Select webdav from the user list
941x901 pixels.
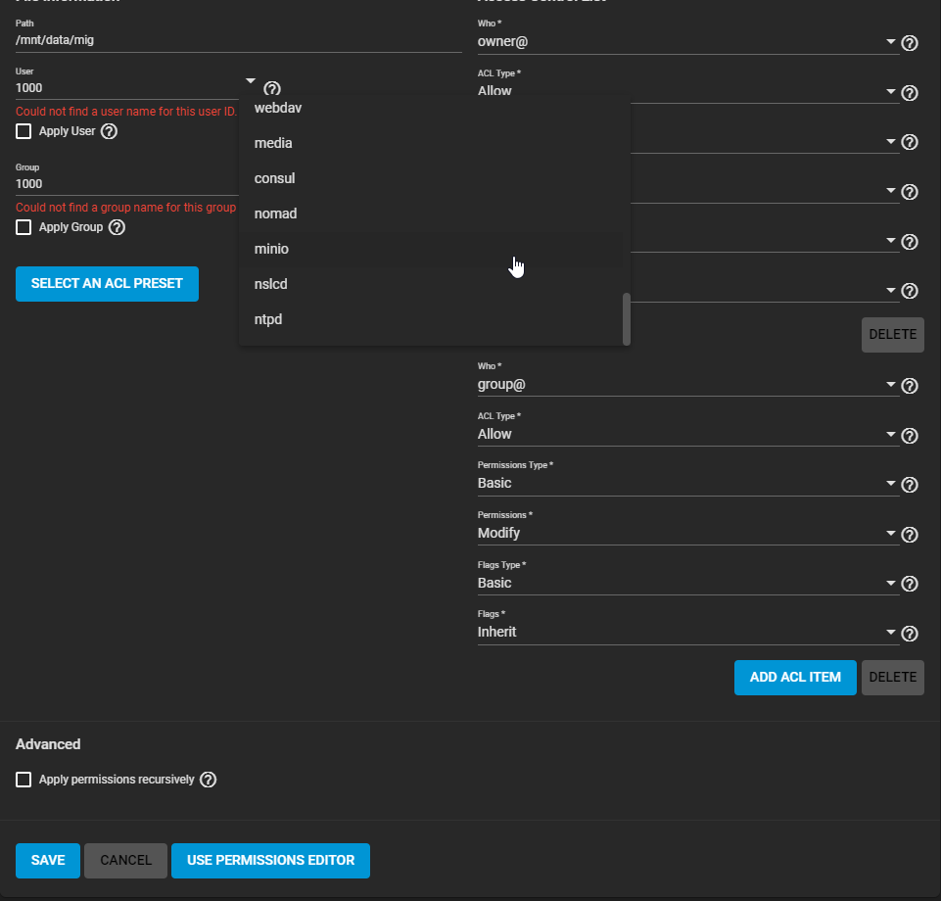(430, 108)
